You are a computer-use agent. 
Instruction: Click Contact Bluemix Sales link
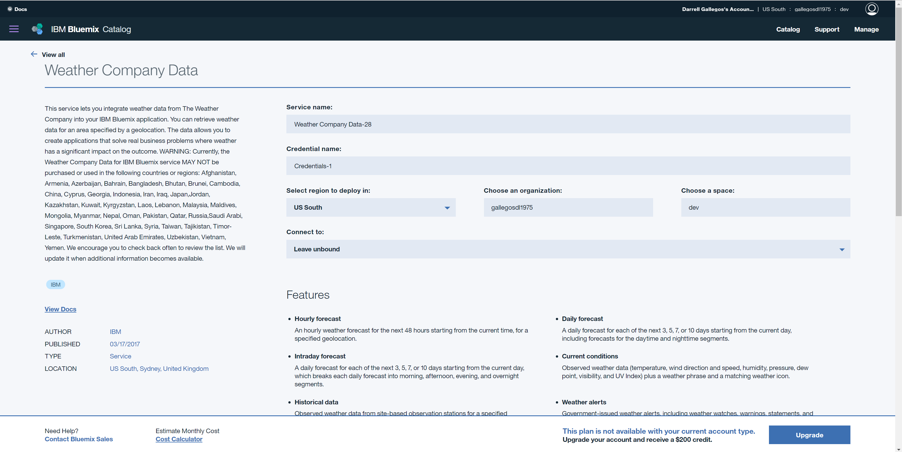[x=78, y=439]
